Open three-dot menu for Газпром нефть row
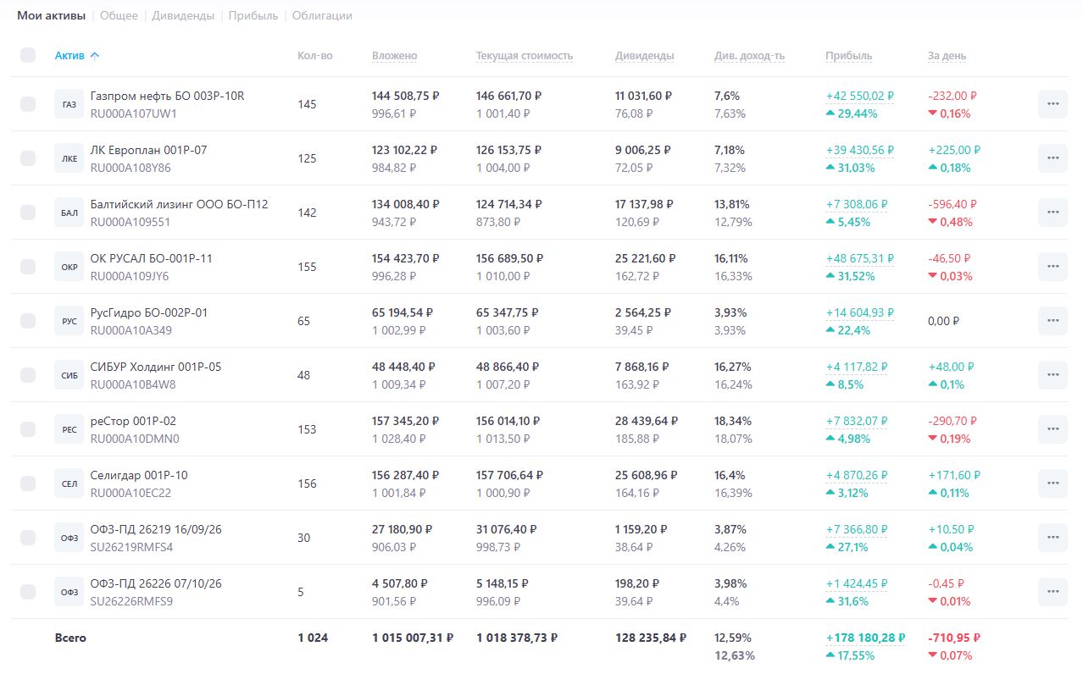The width and height of the screenshot is (1083, 674). tap(1052, 104)
